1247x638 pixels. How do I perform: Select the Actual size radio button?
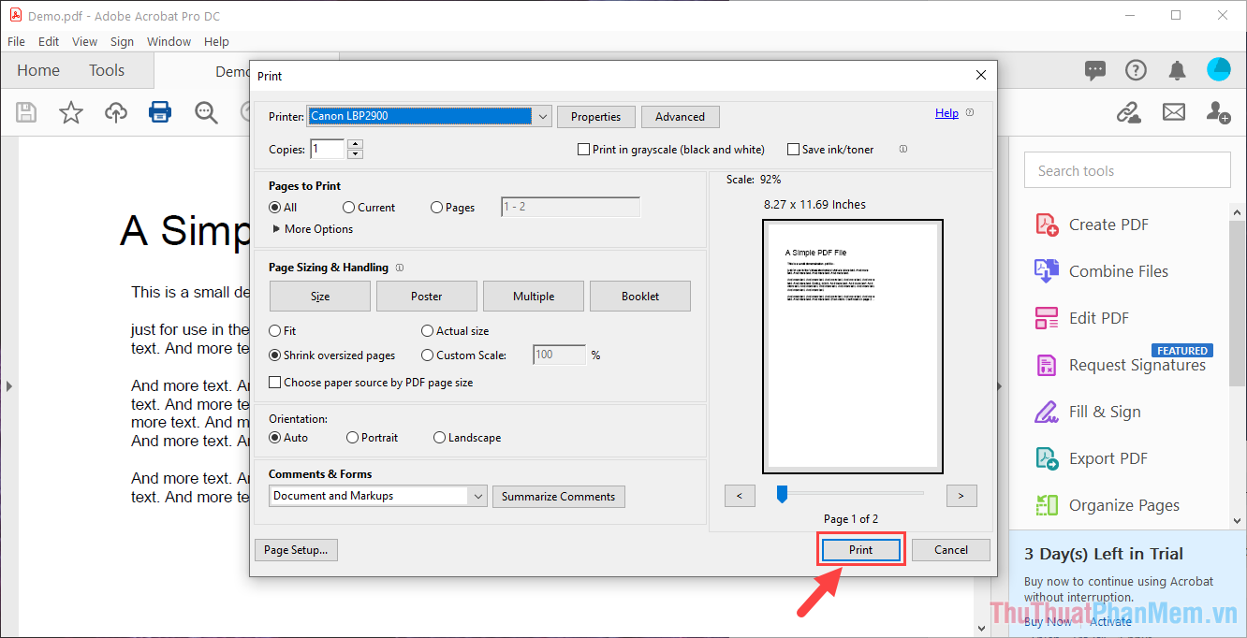(x=427, y=331)
